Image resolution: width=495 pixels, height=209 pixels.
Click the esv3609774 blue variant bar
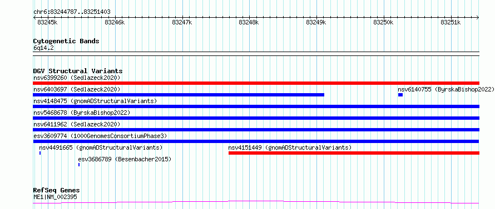[x=256, y=141]
